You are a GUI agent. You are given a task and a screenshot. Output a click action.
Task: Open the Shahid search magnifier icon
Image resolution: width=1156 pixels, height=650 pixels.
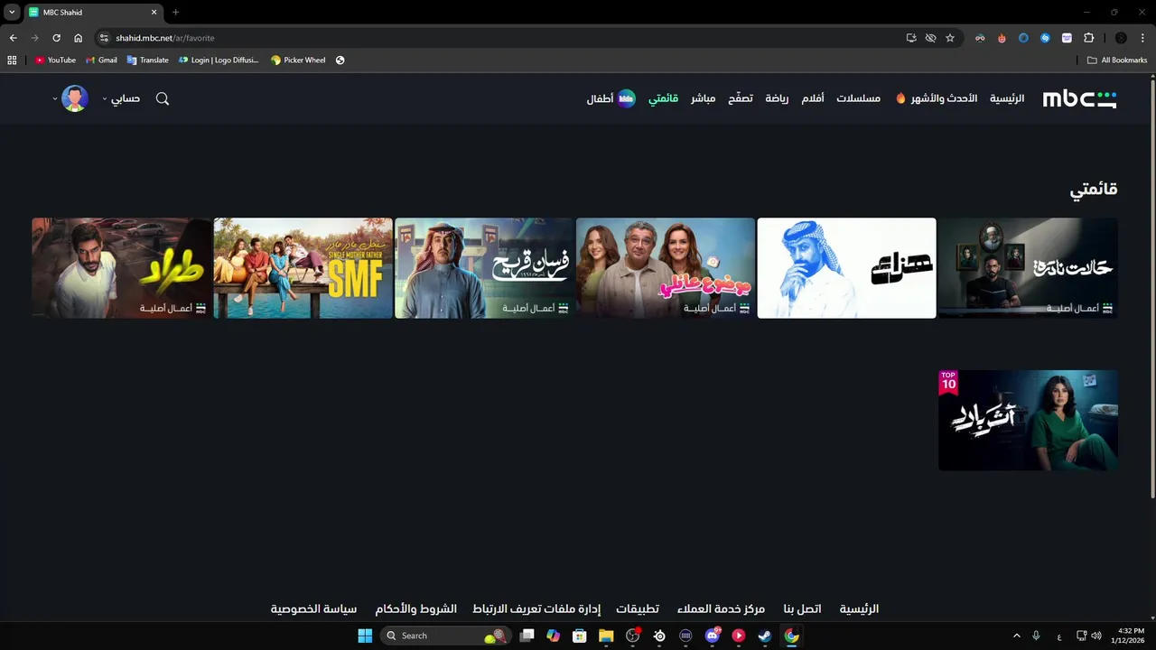163,98
